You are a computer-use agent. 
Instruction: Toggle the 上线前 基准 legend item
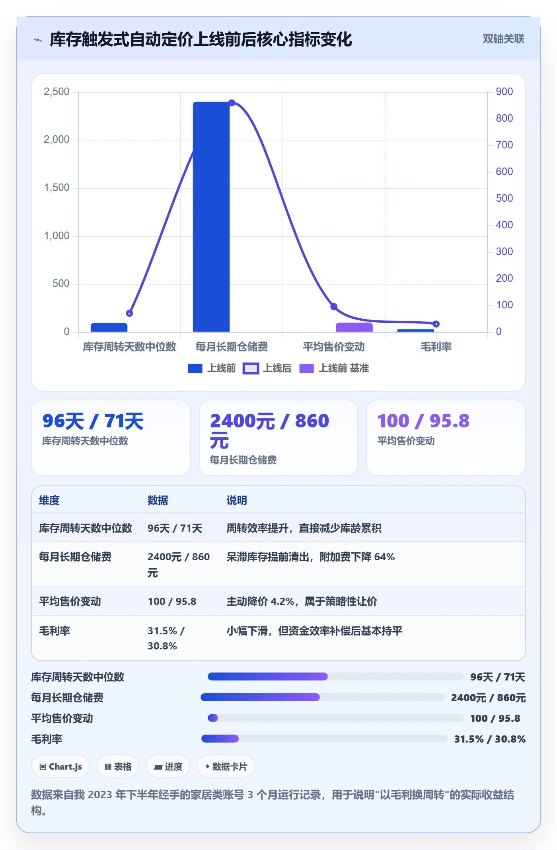pyautogui.click(x=334, y=368)
